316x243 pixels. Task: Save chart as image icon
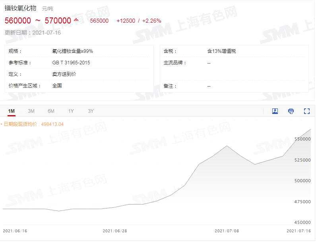click(x=275, y=111)
